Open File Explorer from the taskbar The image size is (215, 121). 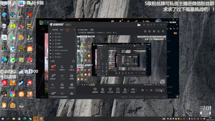pyautogui.click(x=14, y=119)
